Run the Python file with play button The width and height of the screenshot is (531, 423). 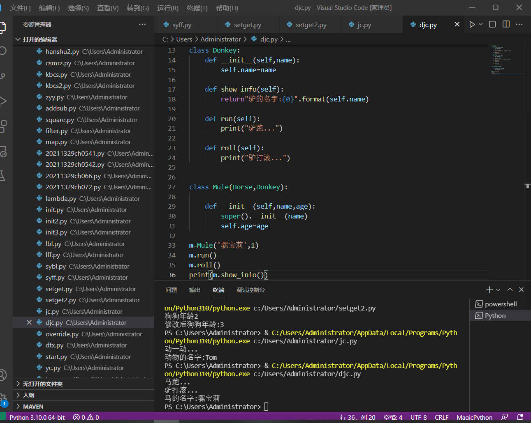point(472,25)
